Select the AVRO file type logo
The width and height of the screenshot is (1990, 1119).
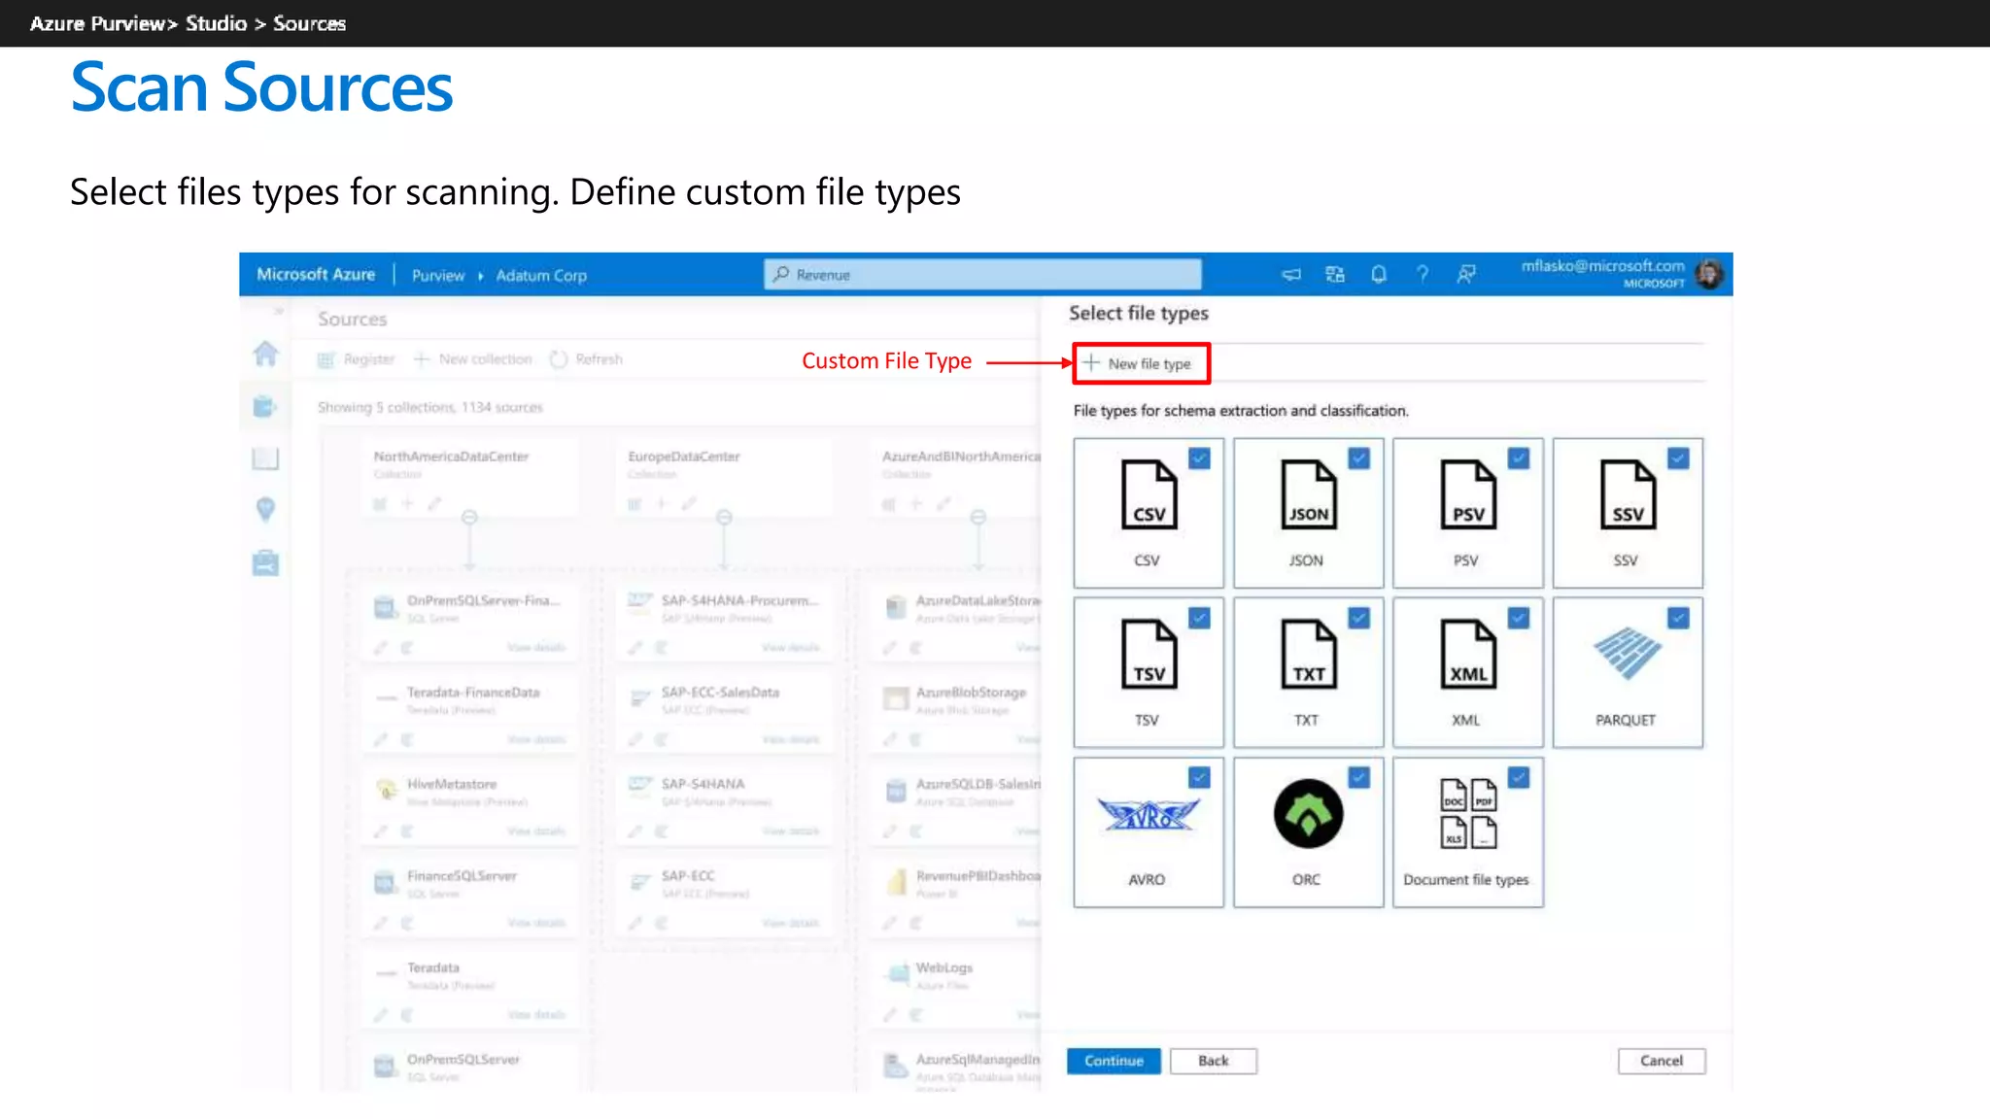(1147, 814)
